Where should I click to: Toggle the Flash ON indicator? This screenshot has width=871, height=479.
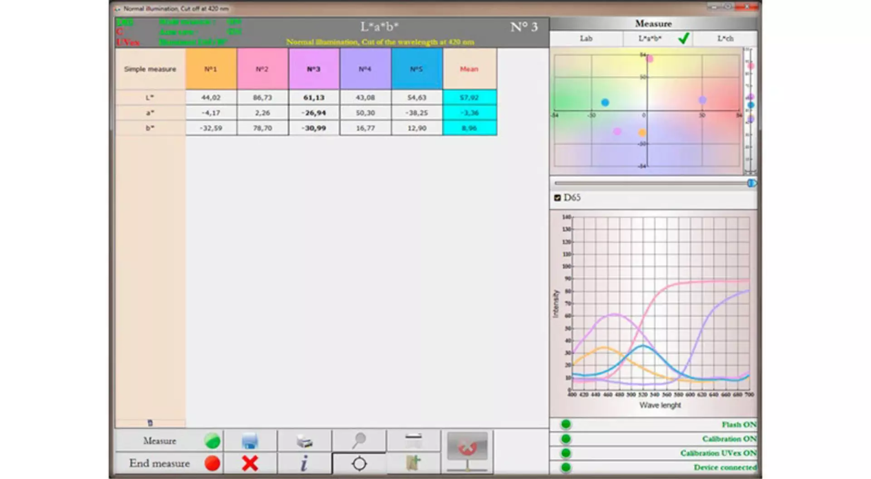click(566, 425)
